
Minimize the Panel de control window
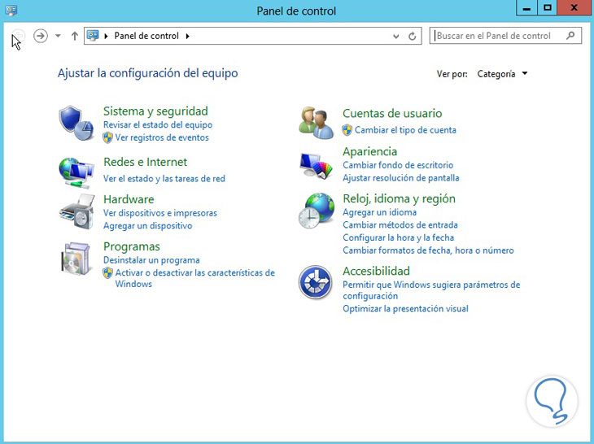pos(526,7)
